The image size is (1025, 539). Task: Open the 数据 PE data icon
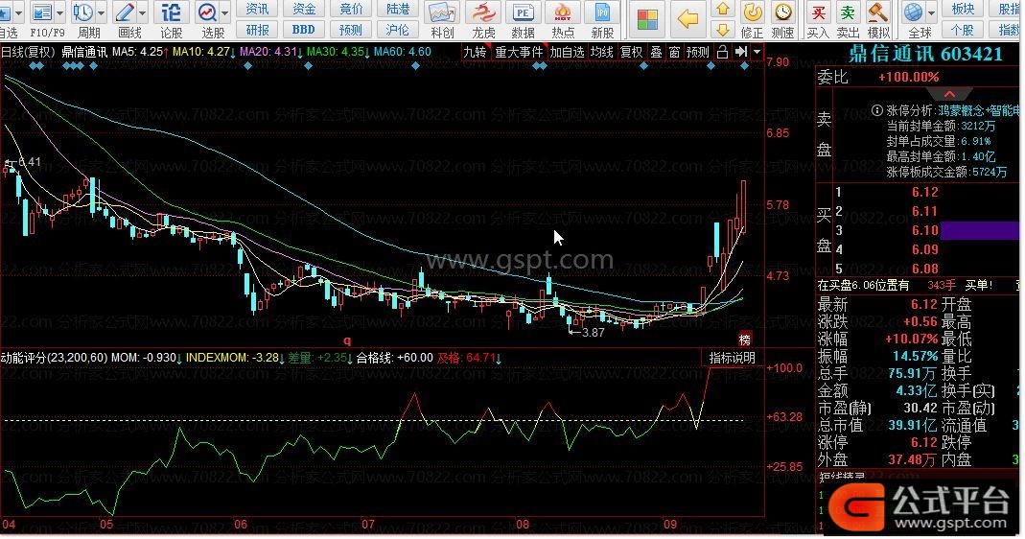[x=523, y=12]
